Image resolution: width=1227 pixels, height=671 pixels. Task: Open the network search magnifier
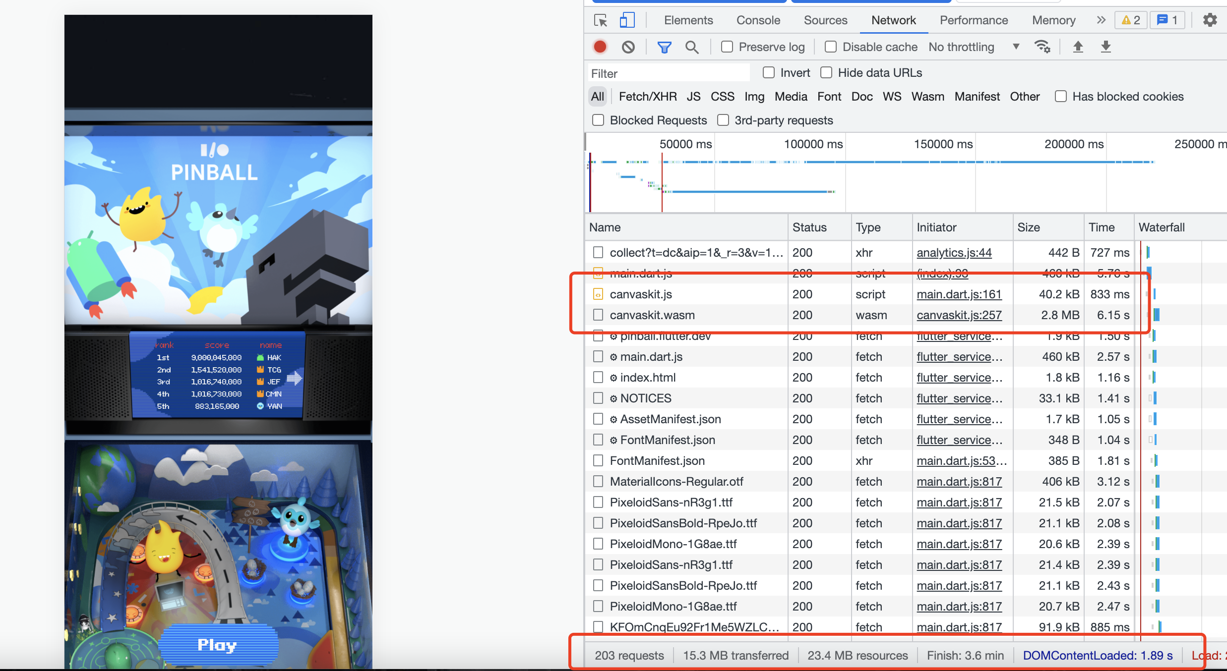691,47
